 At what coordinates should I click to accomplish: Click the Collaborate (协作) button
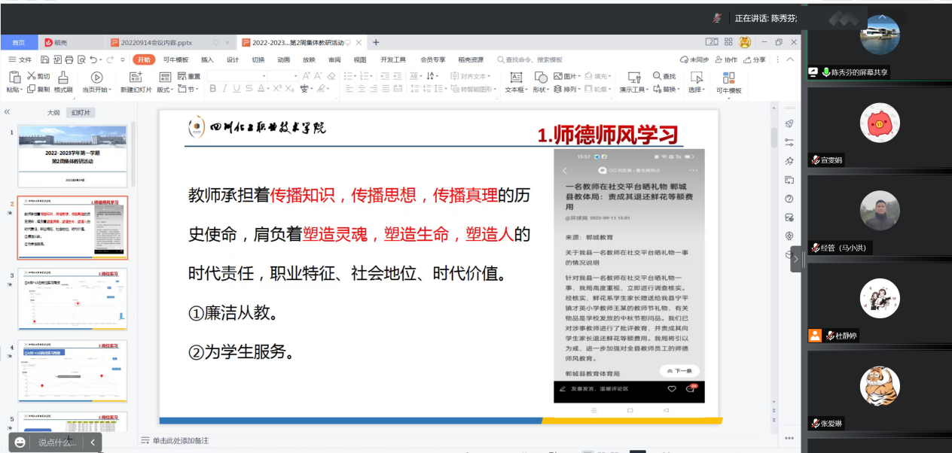tap(727, 59)
